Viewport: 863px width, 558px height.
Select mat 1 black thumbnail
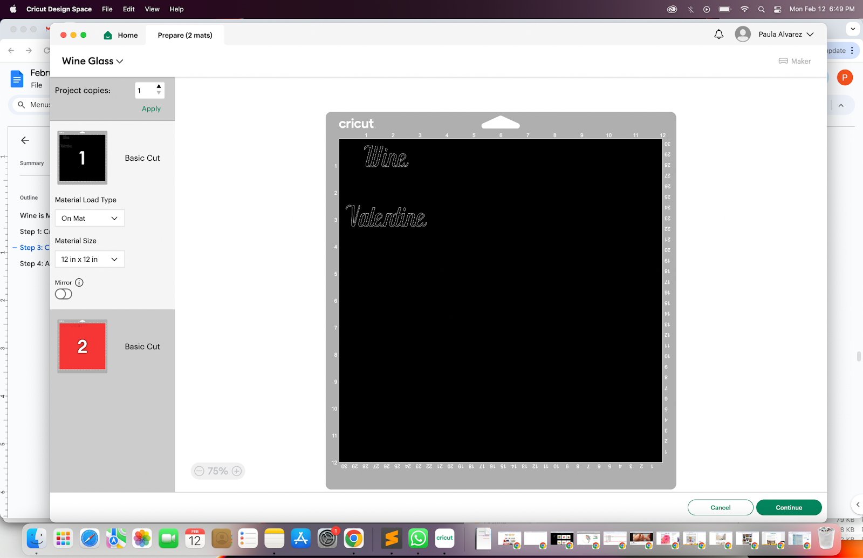coord(83,158)
